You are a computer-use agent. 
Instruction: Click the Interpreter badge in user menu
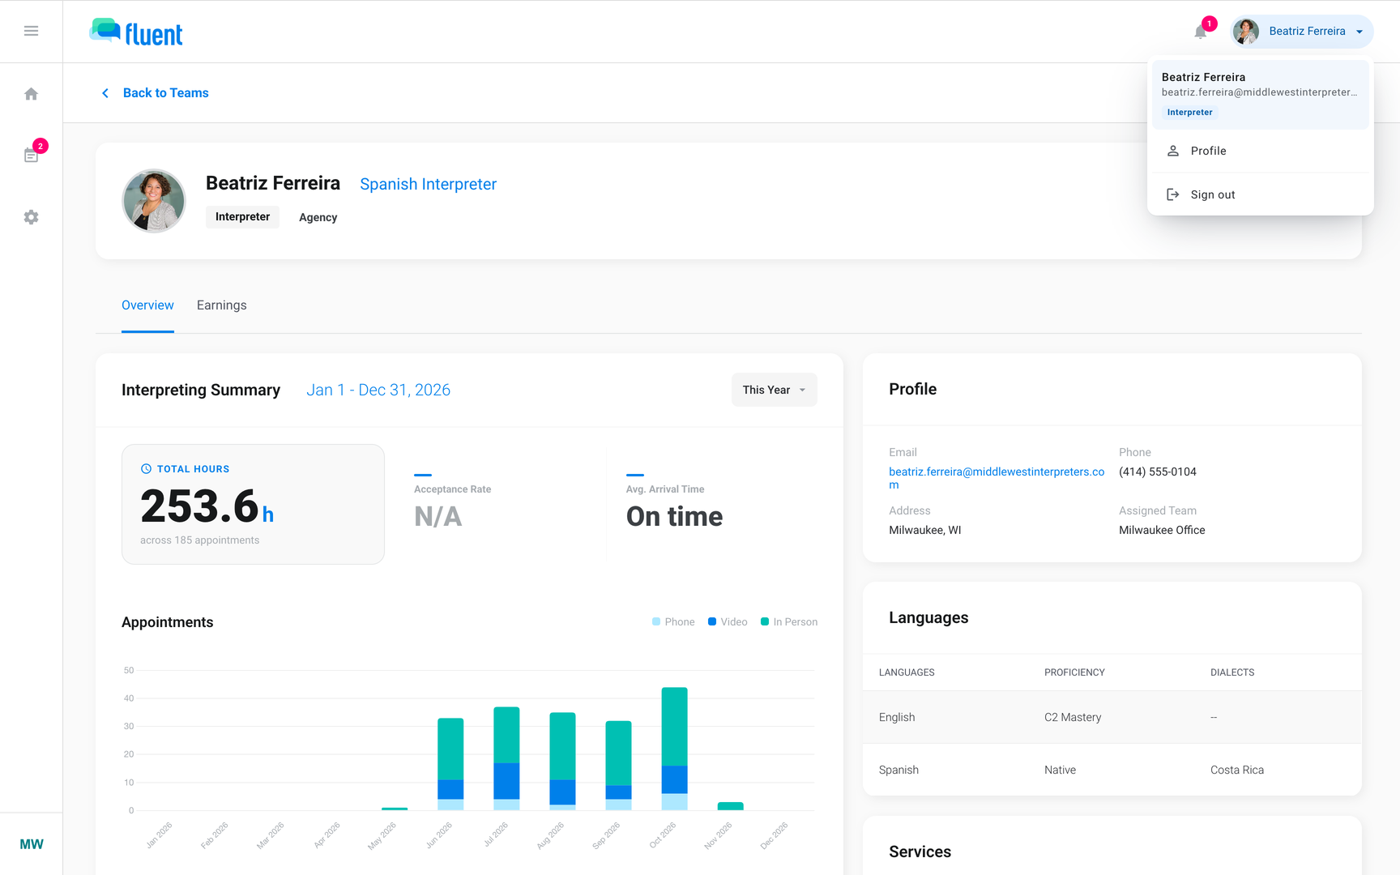click(1189, 113)
